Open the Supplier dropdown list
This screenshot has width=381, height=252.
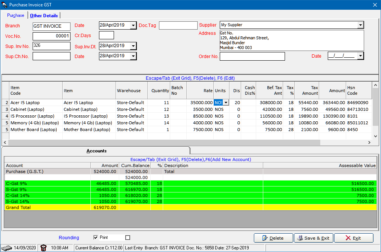click(x=360, y=25)
